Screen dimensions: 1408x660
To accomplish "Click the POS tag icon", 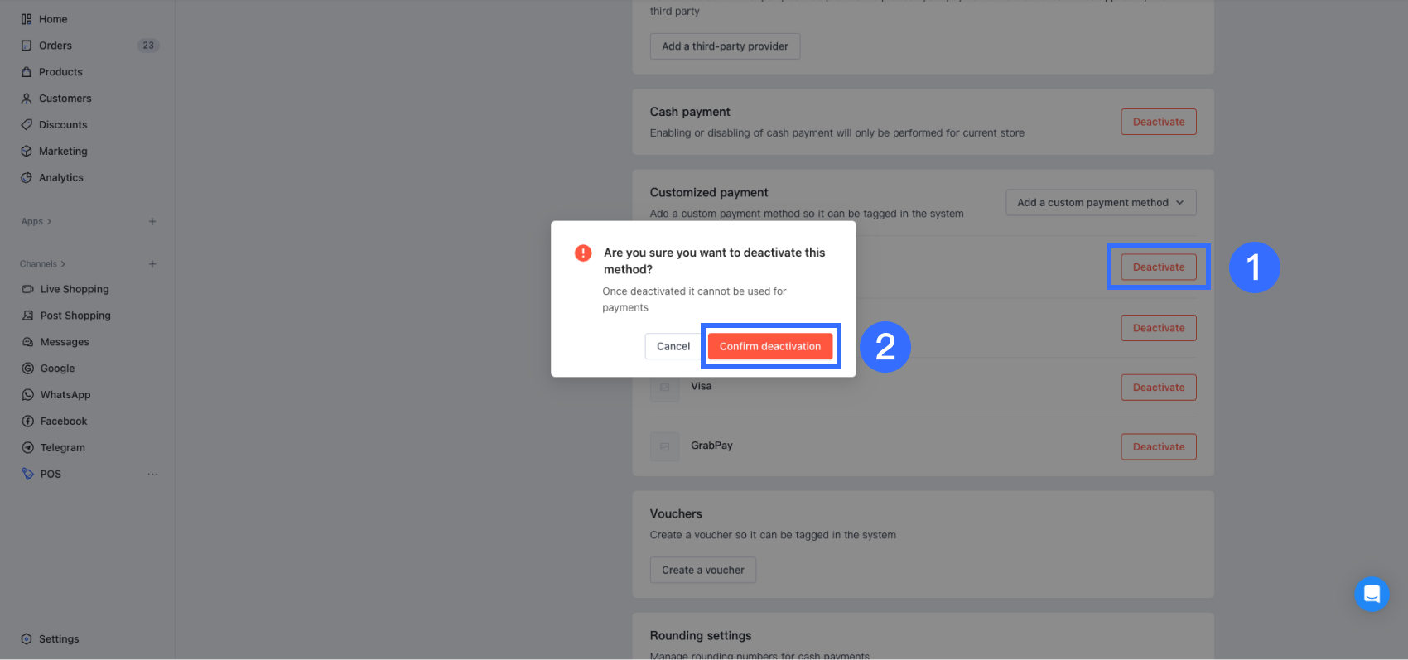I will (x=27, y=475).
